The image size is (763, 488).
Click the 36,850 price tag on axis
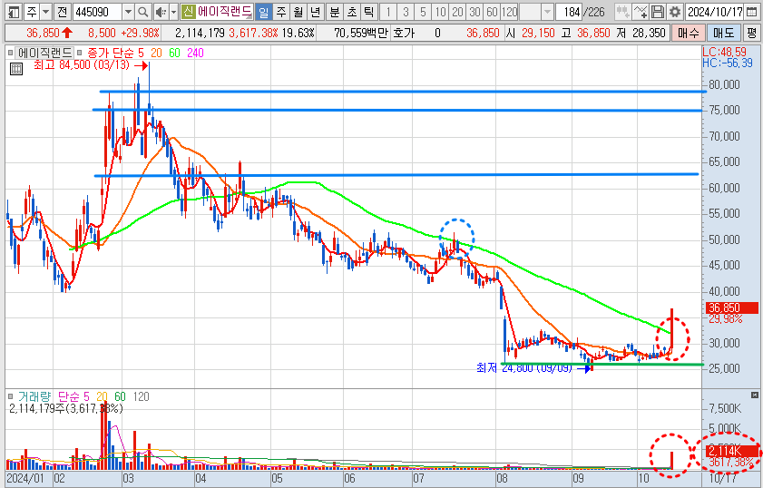tap(731, 307)
